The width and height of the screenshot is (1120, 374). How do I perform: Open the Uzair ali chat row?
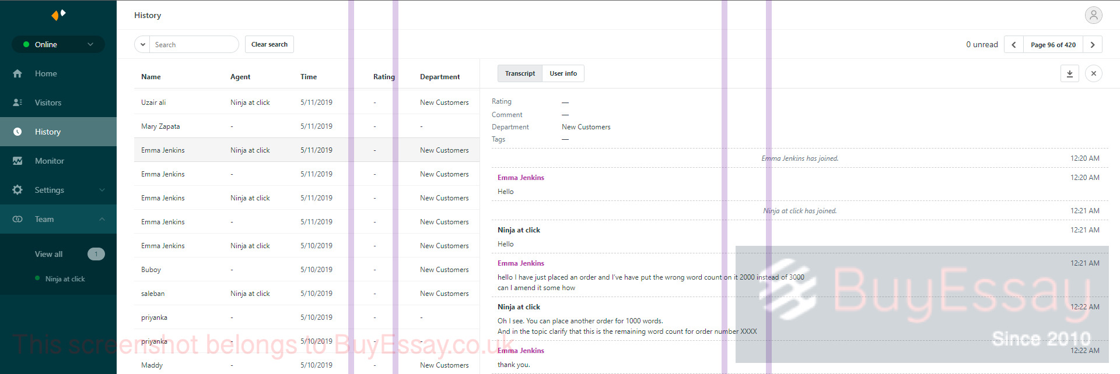307,103
